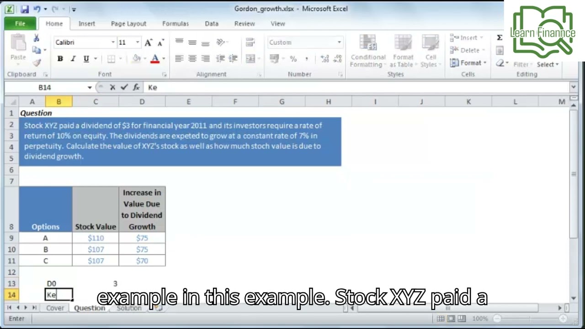Screen dimensions: 585x329
Task: Switch to the Review tab
Action: (245, 24)
